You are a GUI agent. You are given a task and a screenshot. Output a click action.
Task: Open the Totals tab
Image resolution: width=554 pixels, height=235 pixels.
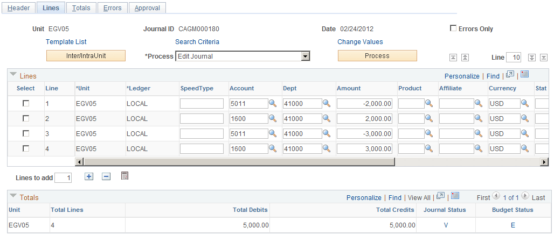[81, 8]
